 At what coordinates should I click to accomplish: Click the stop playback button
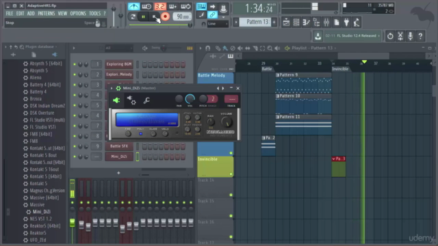(154, 16)
